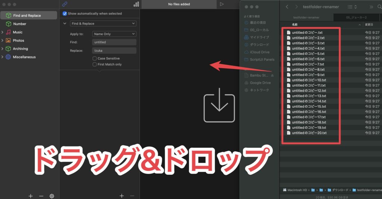
Task: Add a new preset with the sidebar plus icon
Action: tap(31, 196)
